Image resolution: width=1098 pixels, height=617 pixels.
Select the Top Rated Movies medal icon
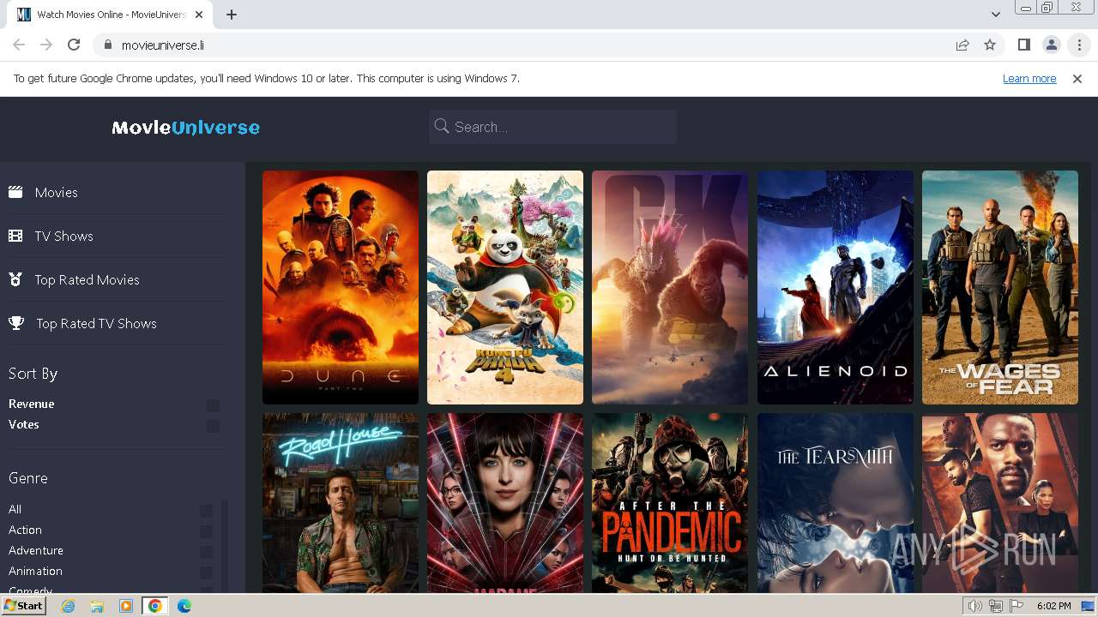pos(15,279)
